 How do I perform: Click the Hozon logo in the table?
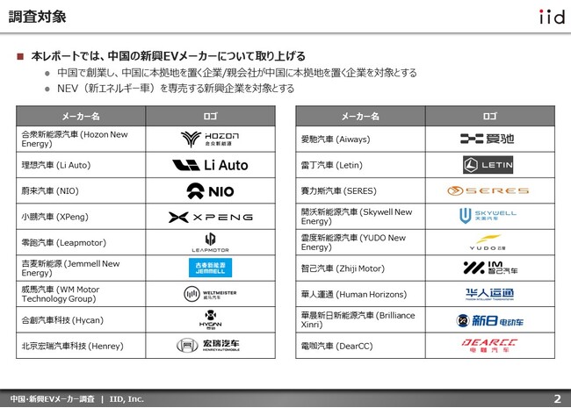click(x=210, y=140)
